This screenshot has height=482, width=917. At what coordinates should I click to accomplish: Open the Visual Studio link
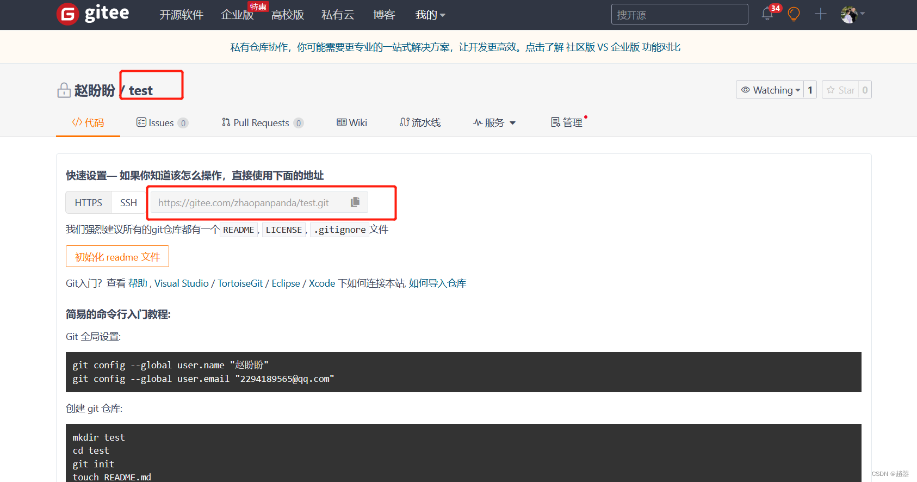click(182, 283)
